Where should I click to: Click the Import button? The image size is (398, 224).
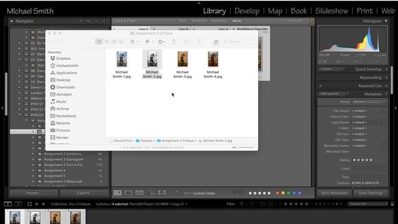point(34,193)
